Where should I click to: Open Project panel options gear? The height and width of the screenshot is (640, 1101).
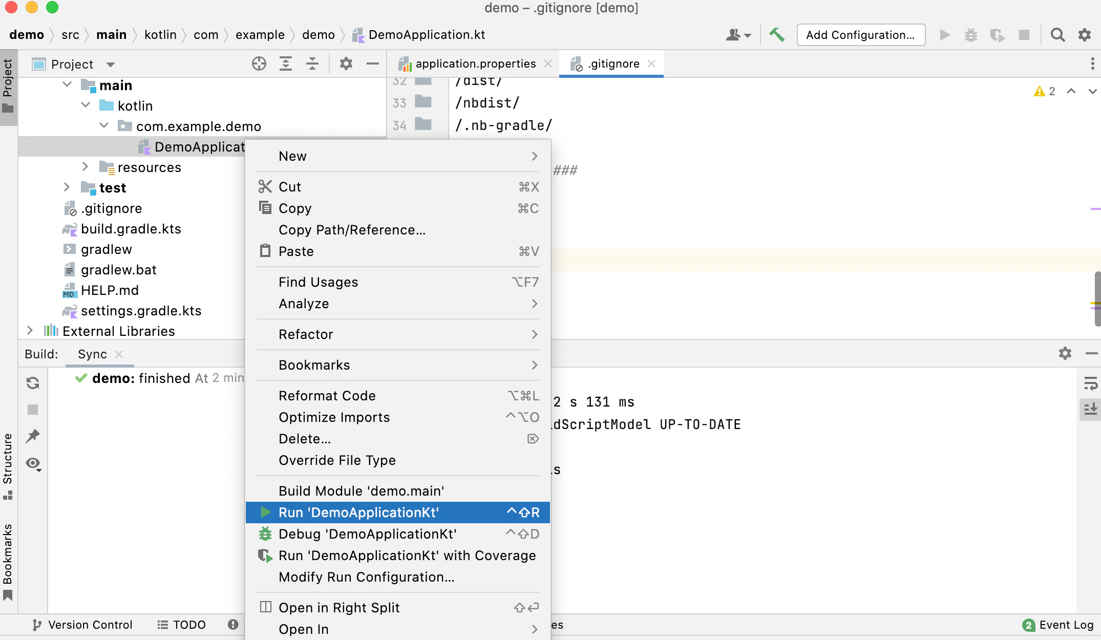click(346, 64)
